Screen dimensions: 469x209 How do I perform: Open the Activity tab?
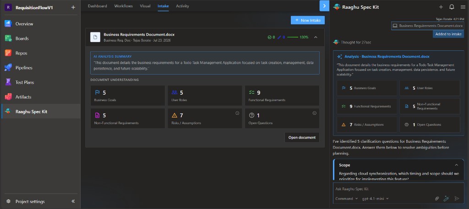[x=182, y=6]
